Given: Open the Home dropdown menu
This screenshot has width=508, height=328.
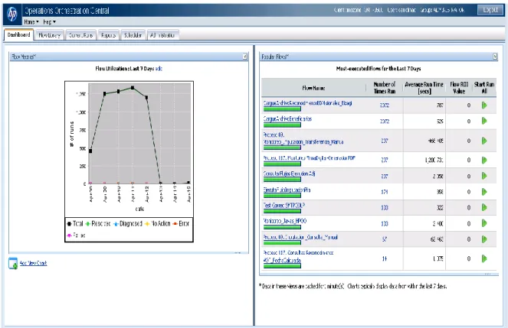Looking at the screenshot, I should 31,22.
